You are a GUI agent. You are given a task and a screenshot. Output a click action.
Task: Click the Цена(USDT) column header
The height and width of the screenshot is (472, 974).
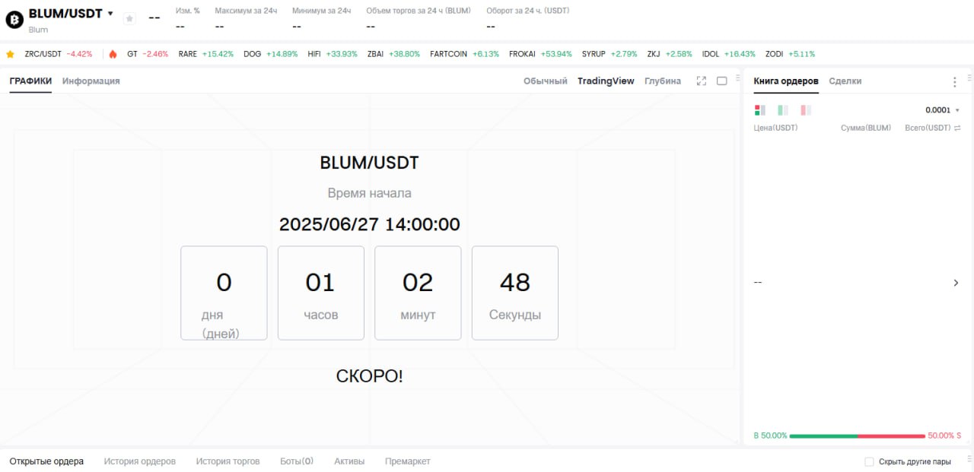pyautogui.click(x=775, y=128)
